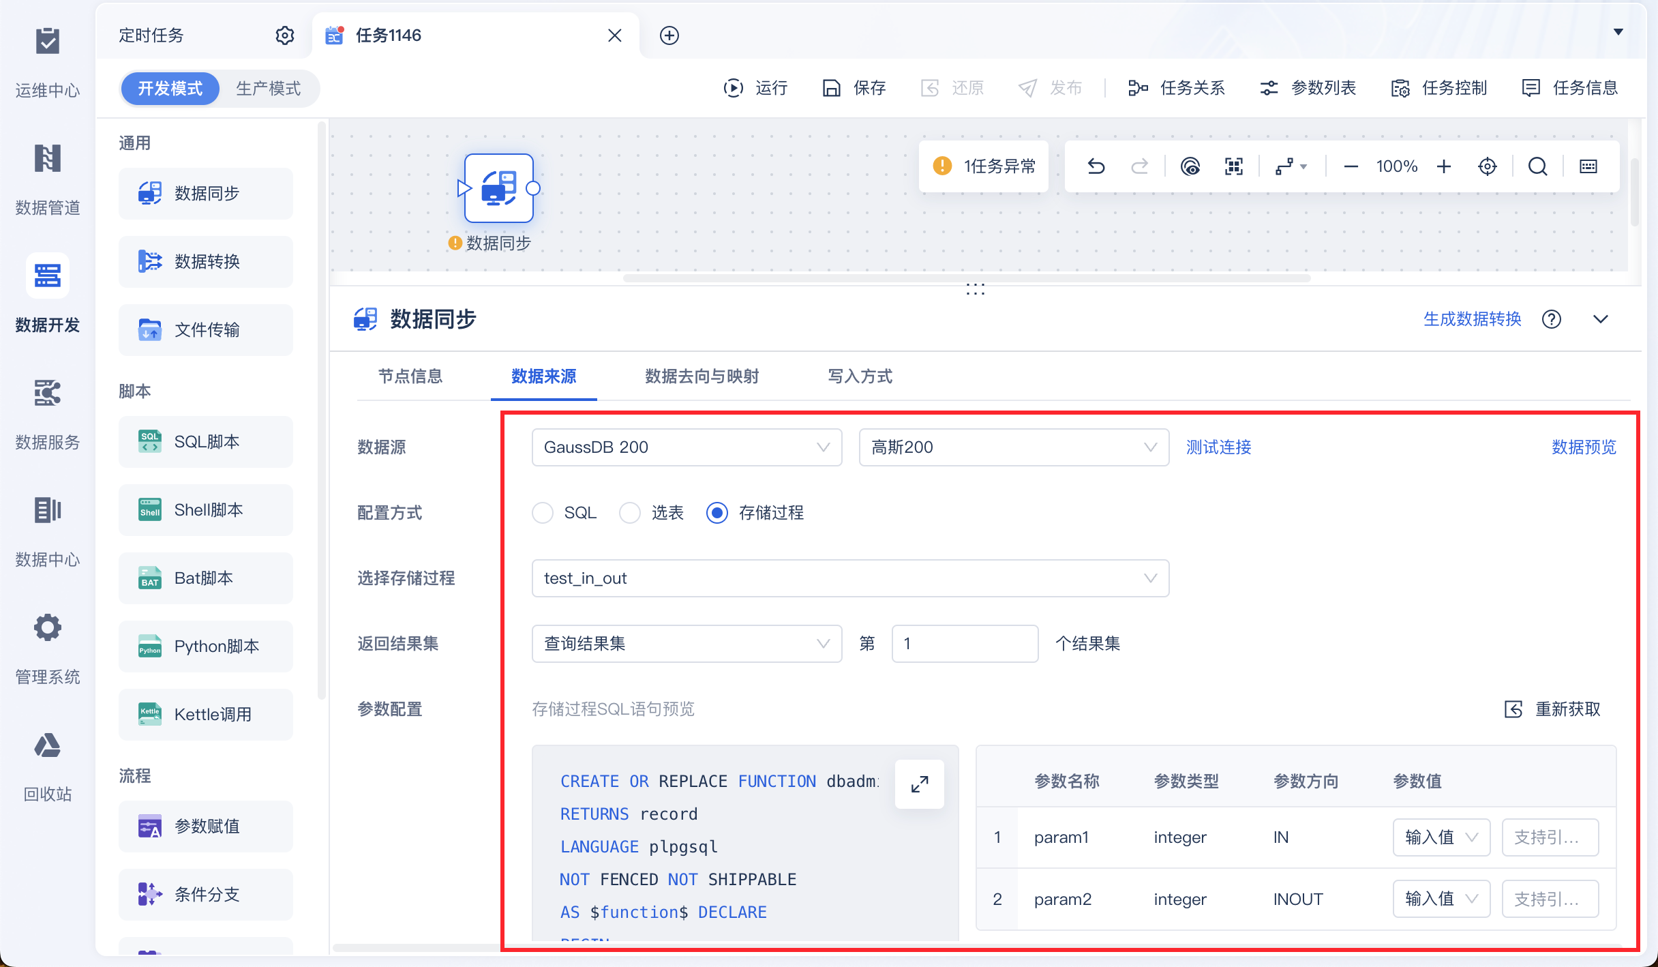Screen dimensions: 1658x967
Task: Click the locate/center crosshair icon
Action: coord(1487,166)
